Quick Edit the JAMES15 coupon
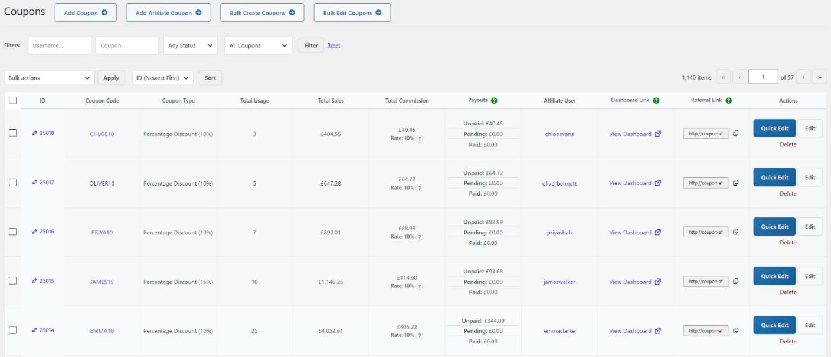Viewport: 831px width, 357px height. click(x=774, y=276)
